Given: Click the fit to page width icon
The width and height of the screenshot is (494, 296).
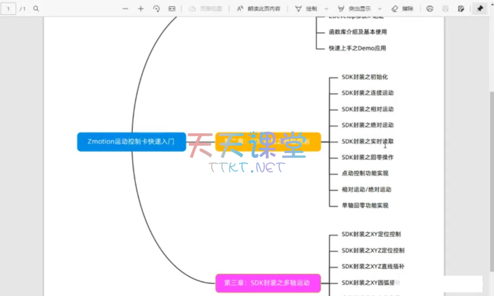Looking at the screenshot, I should 172,9.
